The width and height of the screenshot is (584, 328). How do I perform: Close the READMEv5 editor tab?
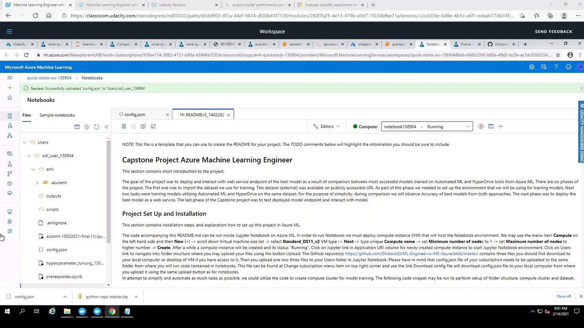point(229,115)
